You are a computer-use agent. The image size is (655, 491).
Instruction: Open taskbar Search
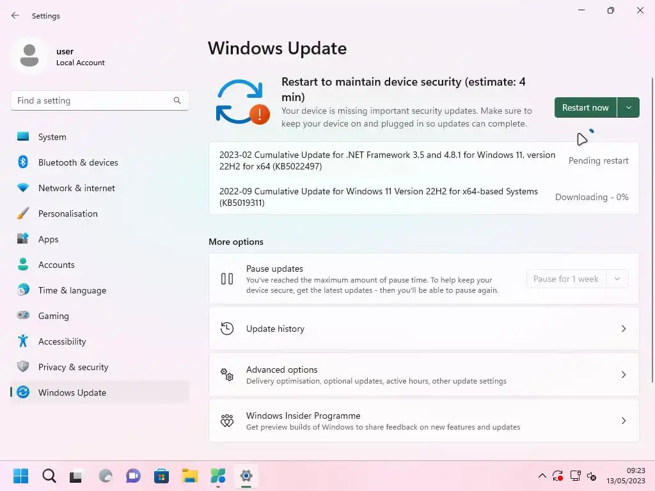[49, 476]
